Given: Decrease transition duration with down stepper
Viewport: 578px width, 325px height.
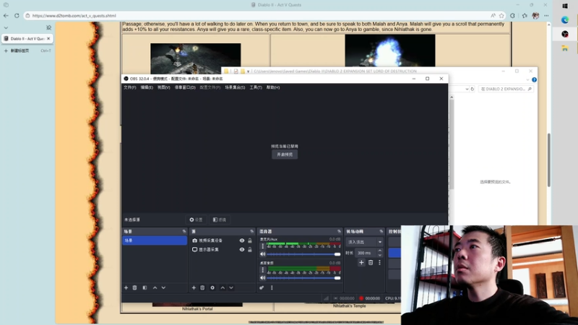Looking at the screenshot, I should 380,255.
